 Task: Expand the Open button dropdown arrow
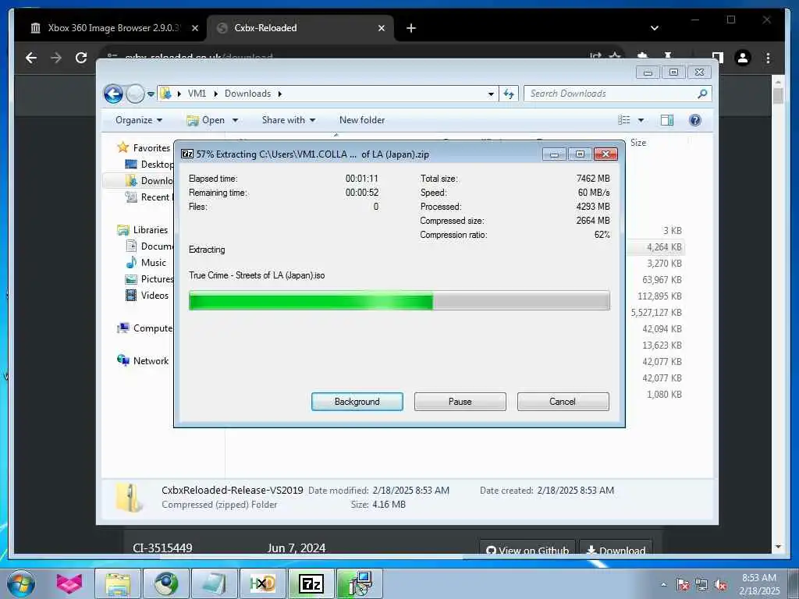(x=235, y=121)
